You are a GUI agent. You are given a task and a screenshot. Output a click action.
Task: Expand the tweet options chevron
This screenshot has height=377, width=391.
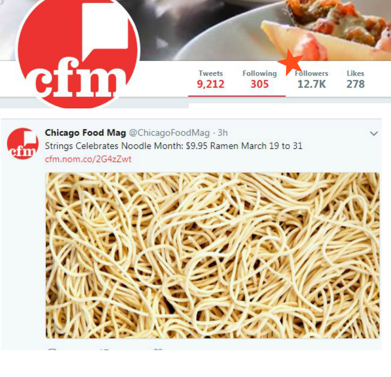coord(374,133)
